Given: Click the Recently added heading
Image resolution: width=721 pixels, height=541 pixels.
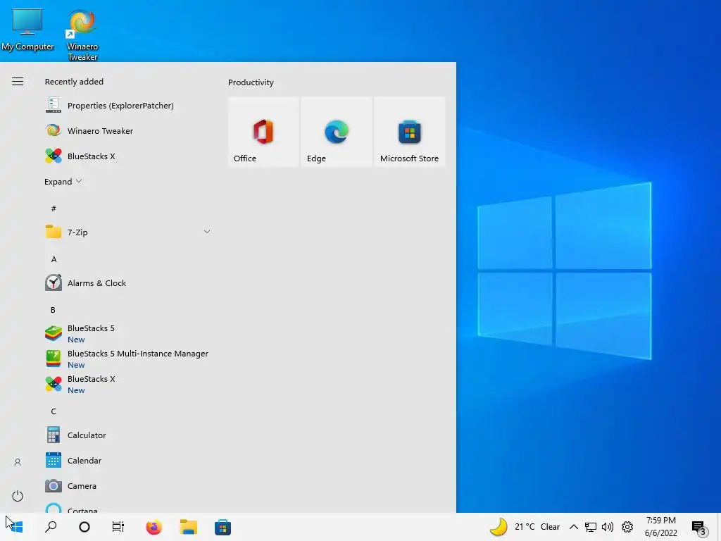Looking at the screenshot, I should 74,82.
